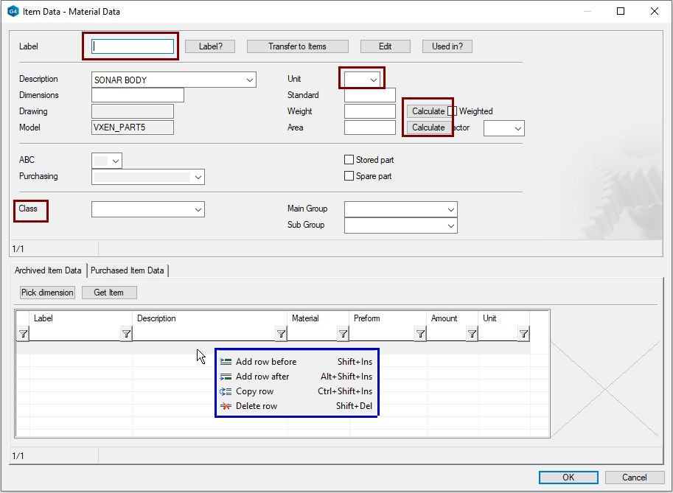Open the Amount column filter icon

[x=472, y=335]
